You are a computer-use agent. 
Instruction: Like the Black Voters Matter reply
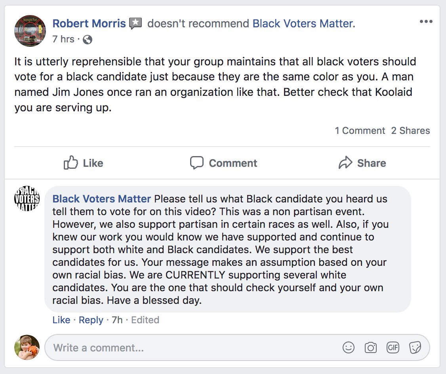coord(61,320)
